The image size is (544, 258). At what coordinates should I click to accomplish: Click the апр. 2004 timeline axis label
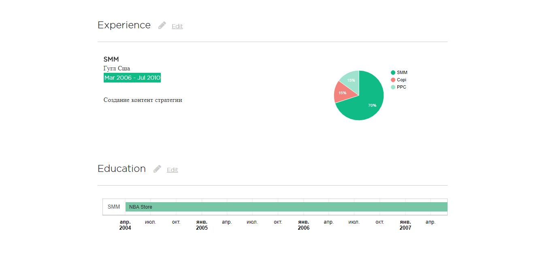pyautogui.click(x=125, y=225)
